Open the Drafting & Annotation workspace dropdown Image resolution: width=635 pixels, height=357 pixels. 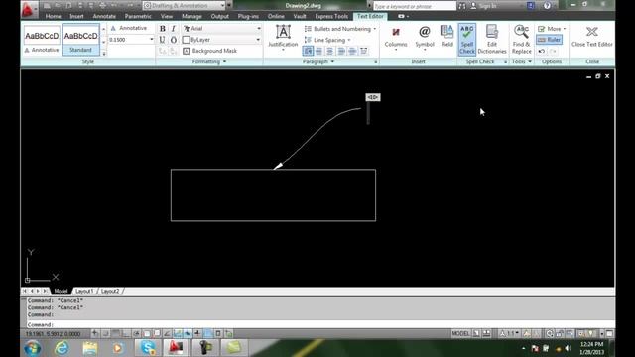click(x=185, y=6)
